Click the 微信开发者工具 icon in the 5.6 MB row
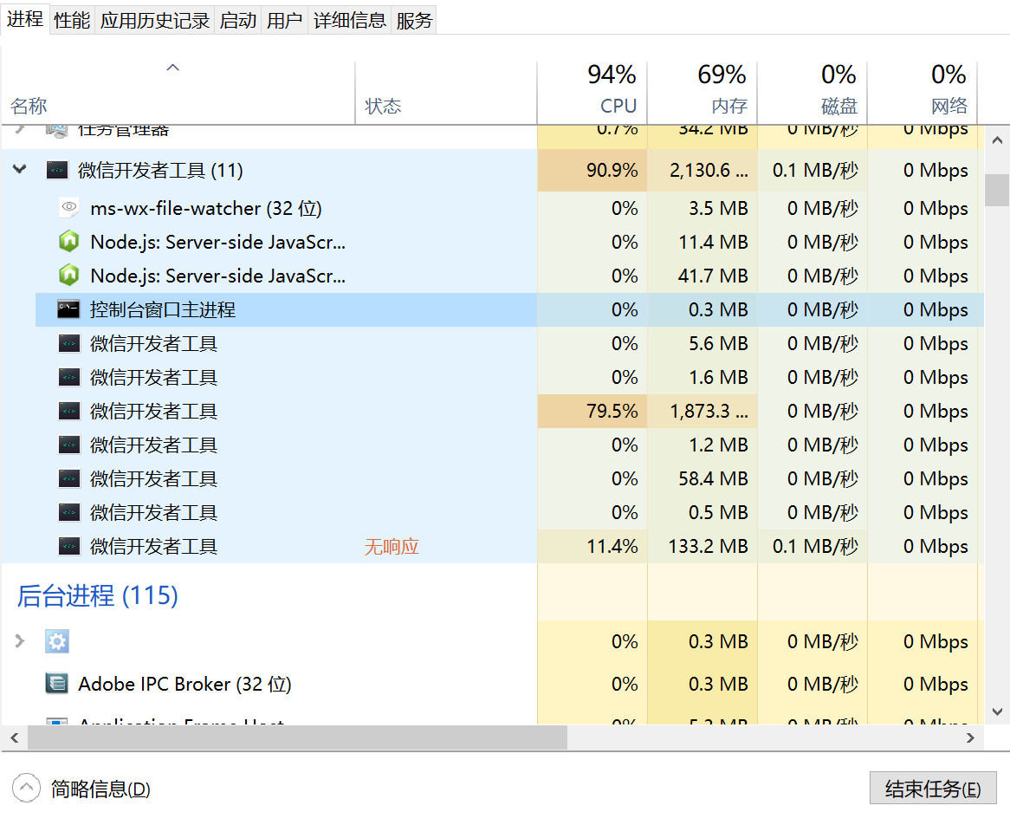 pyautogui.click(x=69, y=343)
